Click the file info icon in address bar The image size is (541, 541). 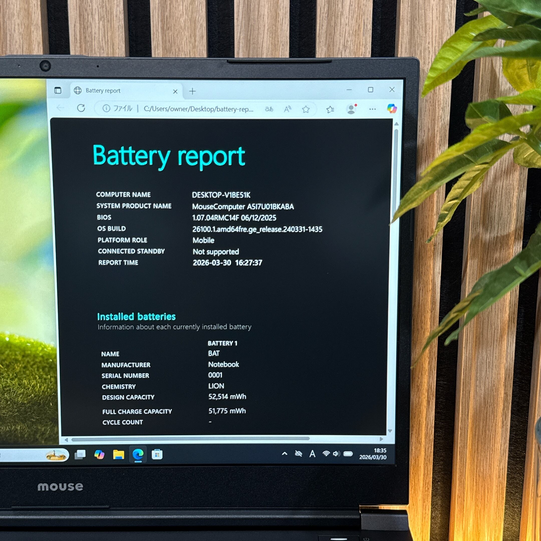point(106,108)
